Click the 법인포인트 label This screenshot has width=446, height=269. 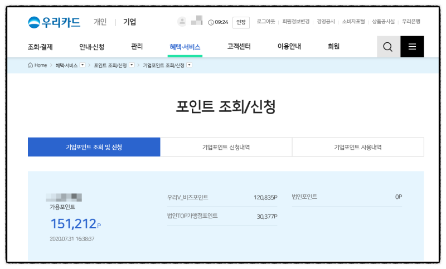[304, 197]
